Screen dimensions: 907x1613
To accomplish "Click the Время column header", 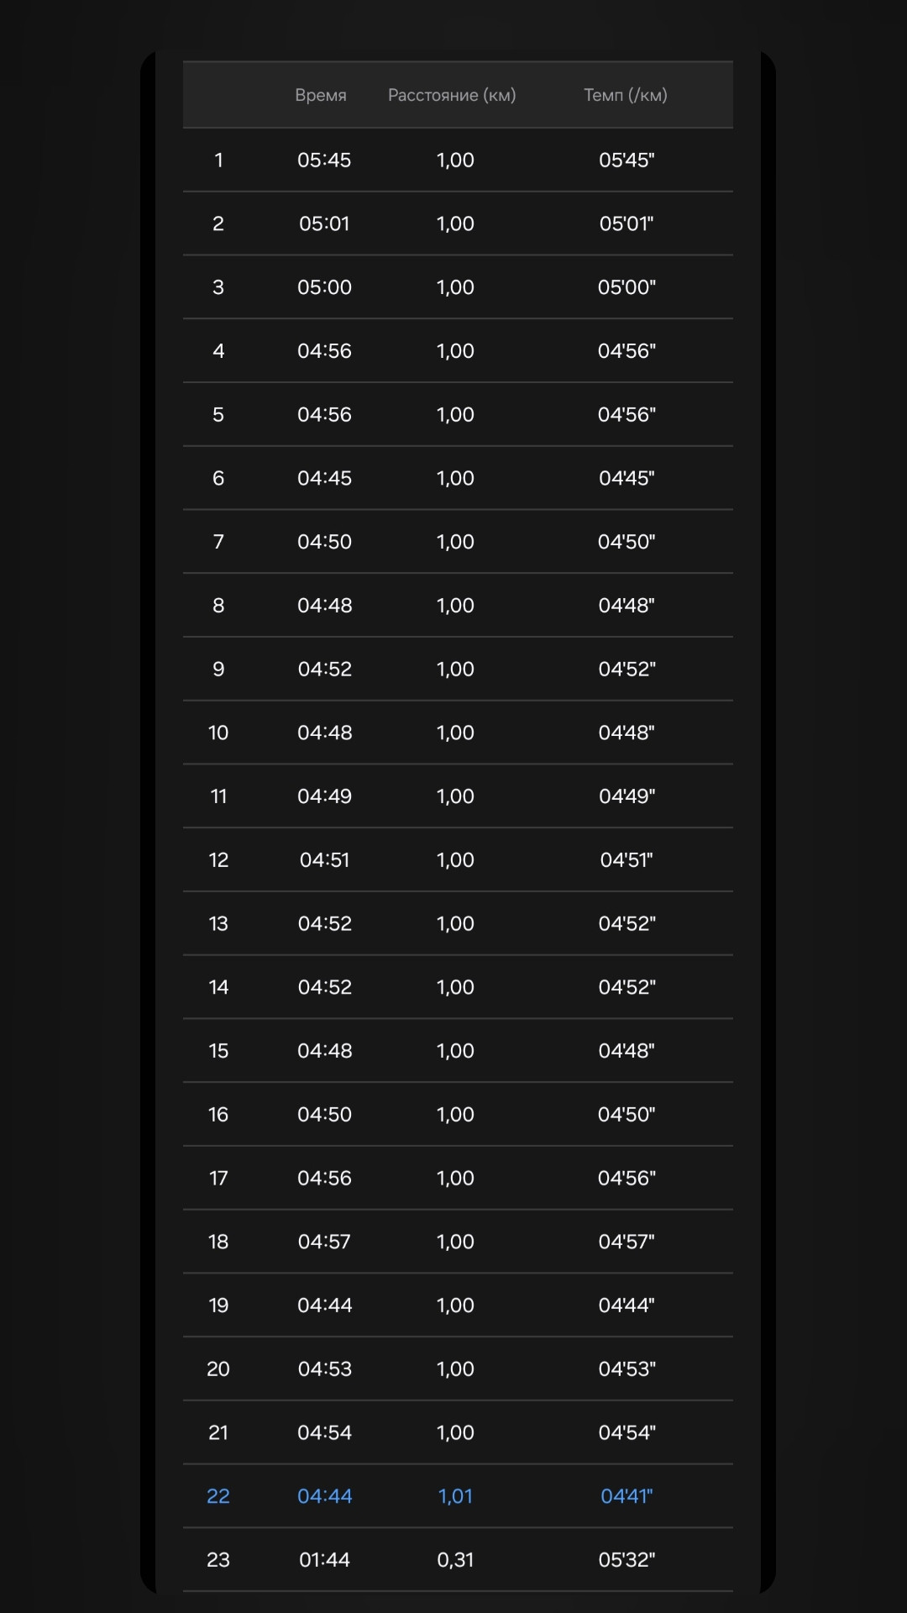I will [x=321, y=95].
